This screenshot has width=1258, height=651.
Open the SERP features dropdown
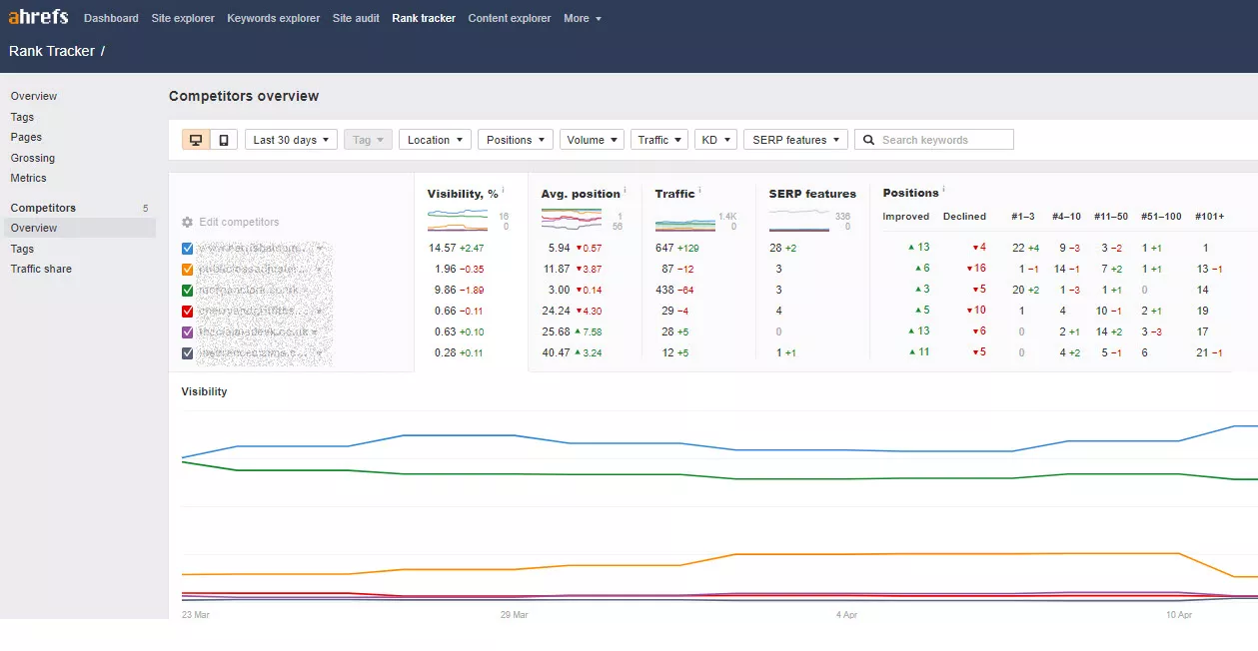795,140
